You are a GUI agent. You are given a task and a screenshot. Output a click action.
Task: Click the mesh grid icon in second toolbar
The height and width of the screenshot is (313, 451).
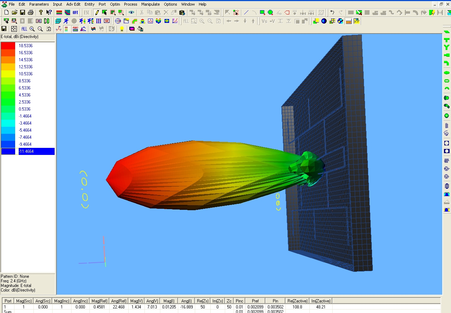point(58,21)
